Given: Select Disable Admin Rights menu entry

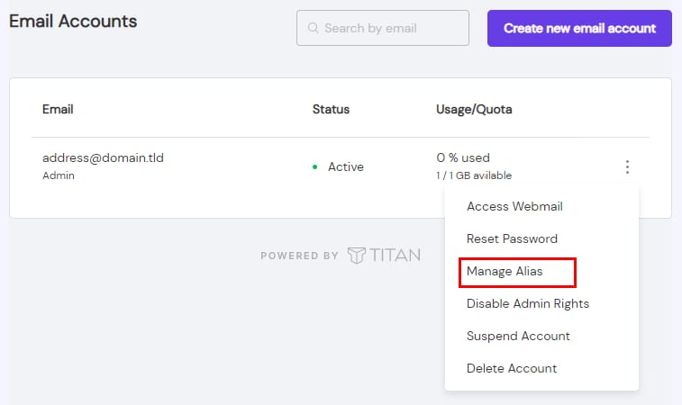Looking at the screenshot, I should pos(527,303).
